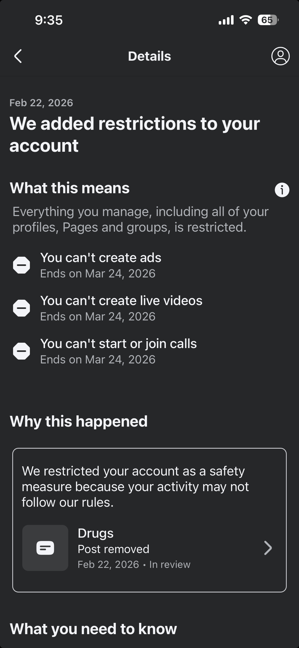
Task: Tap the "Why this happened" heading
Action: click(79, 421)
